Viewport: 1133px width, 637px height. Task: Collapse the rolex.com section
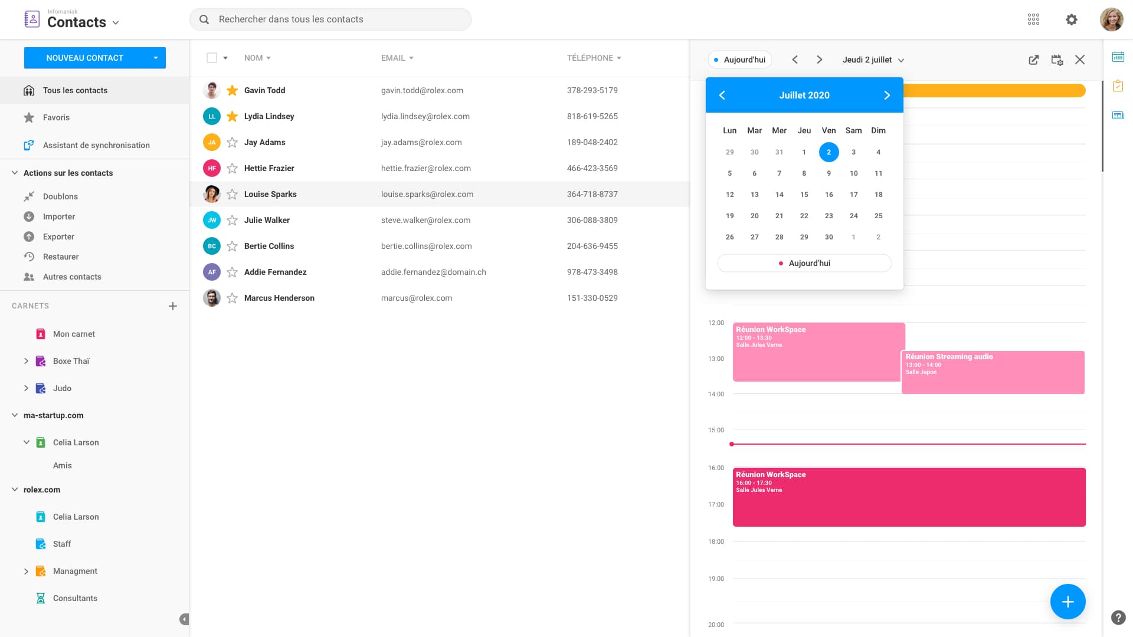[15, 490]
